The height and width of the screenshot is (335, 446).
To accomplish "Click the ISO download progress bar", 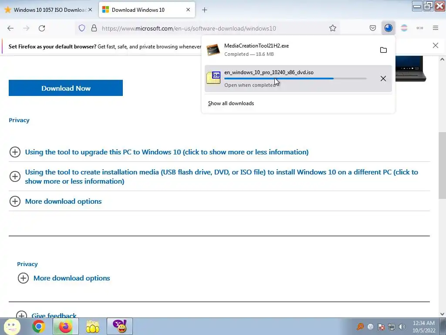I will click(x=295, y=79).
